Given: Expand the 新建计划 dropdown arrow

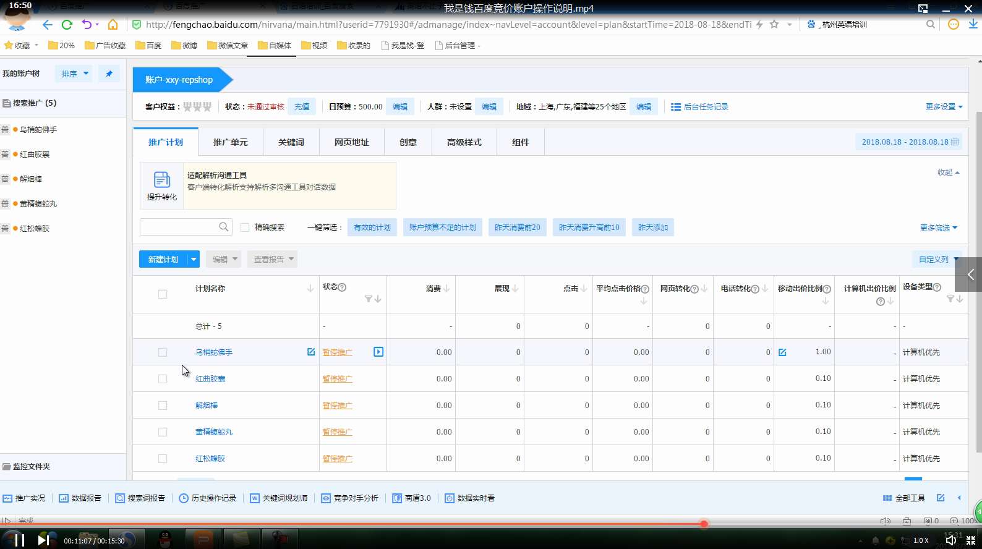Looking at the screenshot, I should tap(194, 259).
